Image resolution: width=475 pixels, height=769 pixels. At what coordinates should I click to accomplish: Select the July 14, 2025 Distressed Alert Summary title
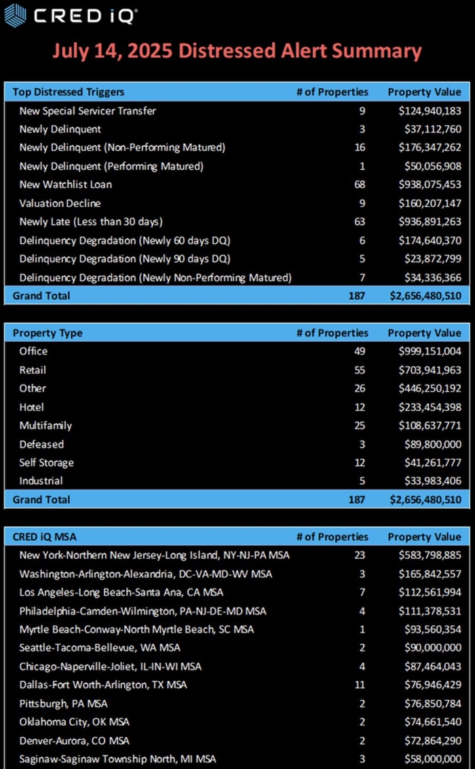(237, 51)
